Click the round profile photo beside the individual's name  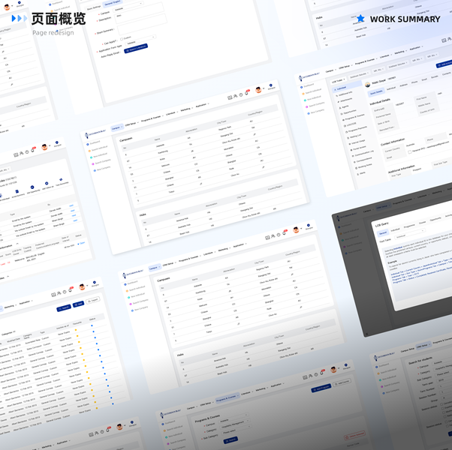click(368, 84)
